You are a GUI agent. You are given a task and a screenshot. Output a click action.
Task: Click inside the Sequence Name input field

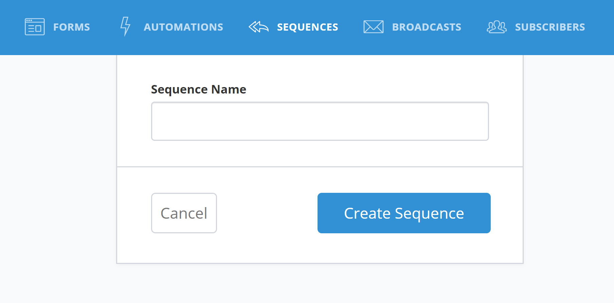[320, 121]
